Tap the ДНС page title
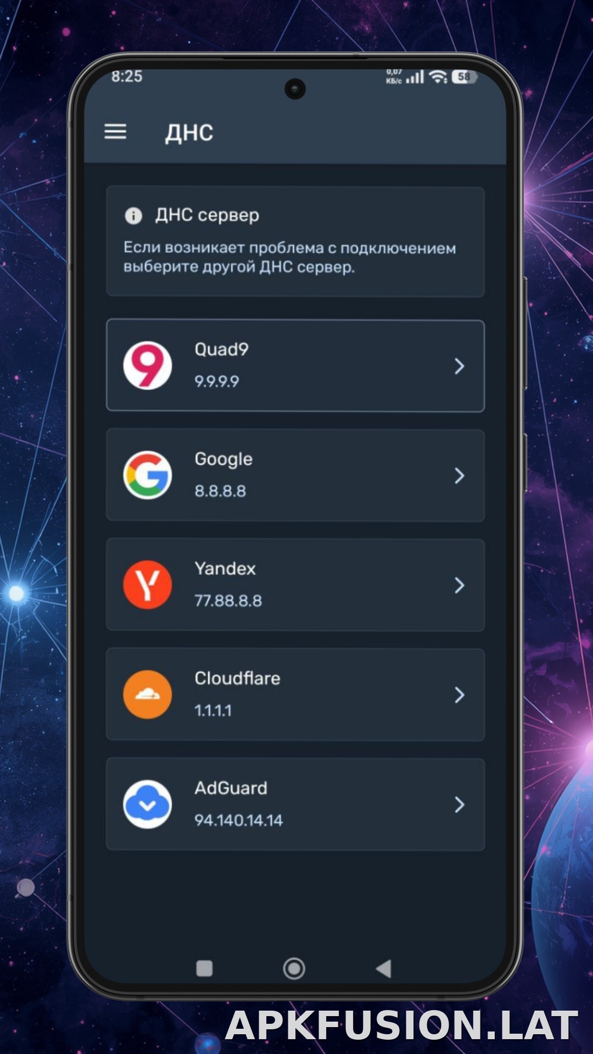593x1054 pixels. click(189, 133)
